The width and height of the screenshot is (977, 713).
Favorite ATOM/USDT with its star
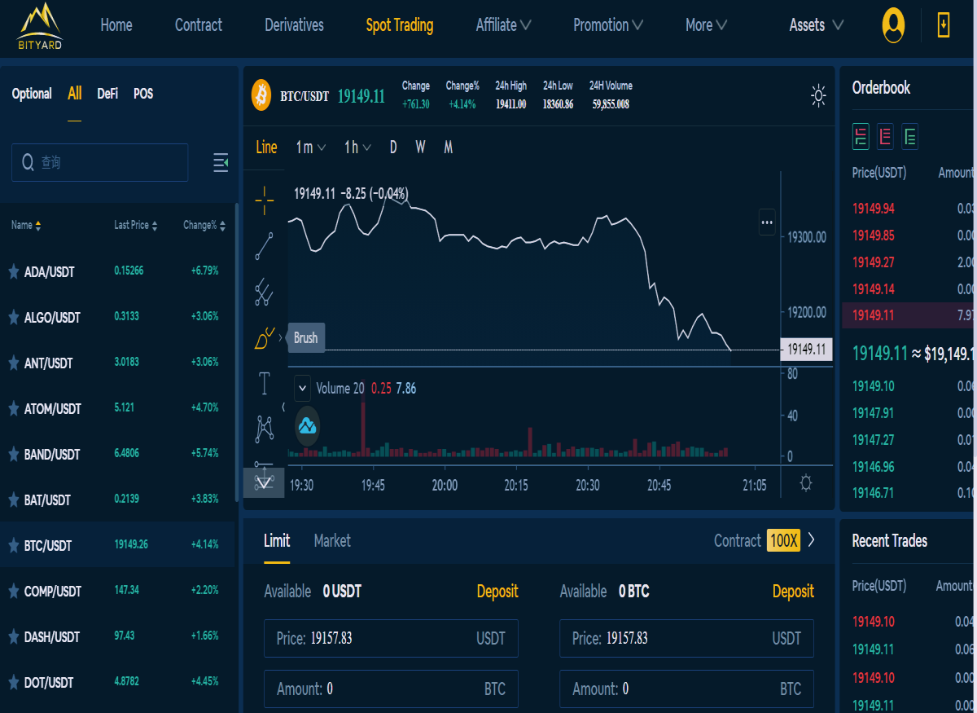(13, 408)
